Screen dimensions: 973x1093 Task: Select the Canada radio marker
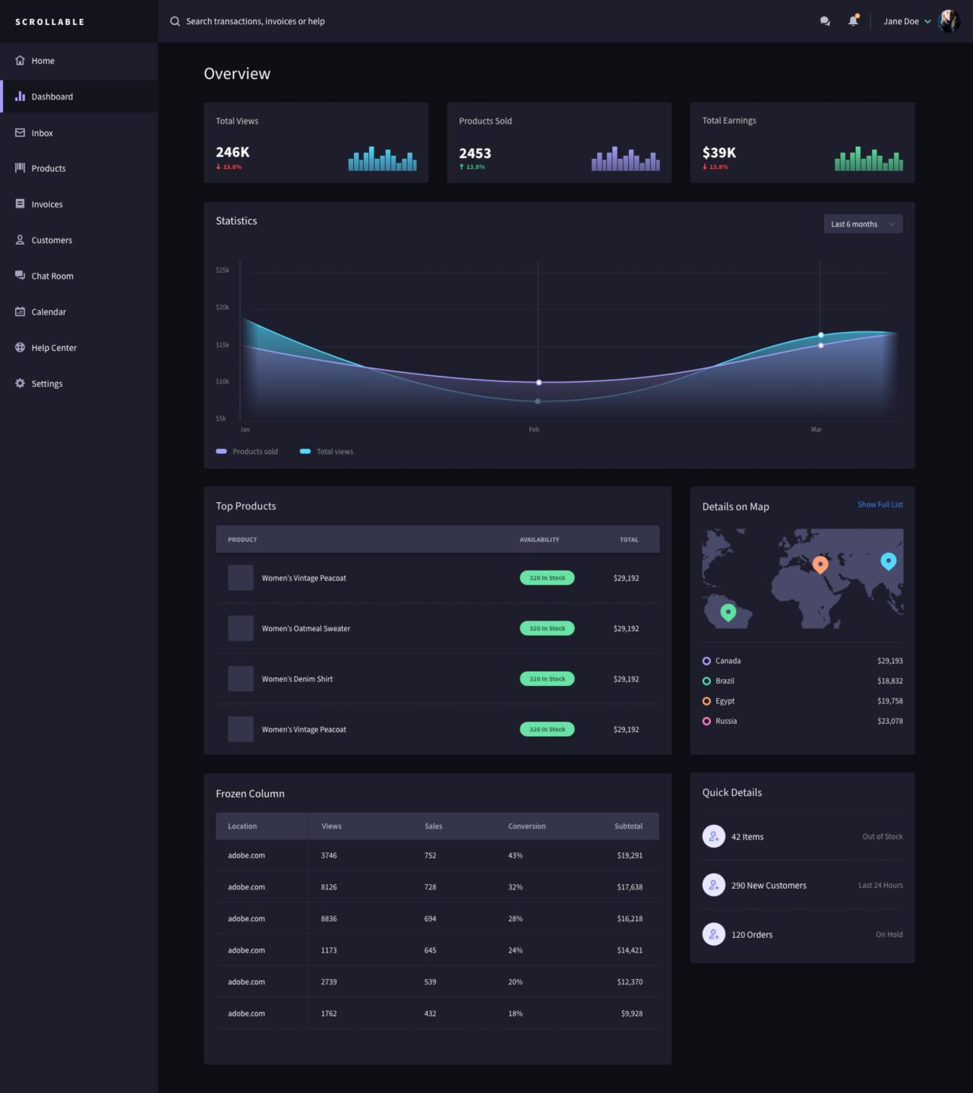click(706, 661)
